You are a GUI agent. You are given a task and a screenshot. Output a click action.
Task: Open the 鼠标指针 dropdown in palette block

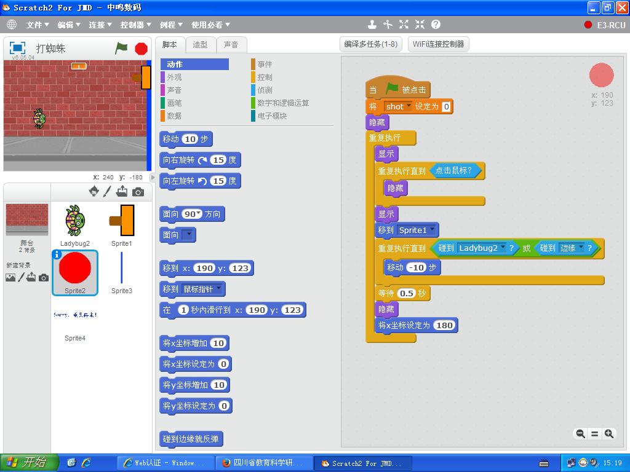(219, 289)
